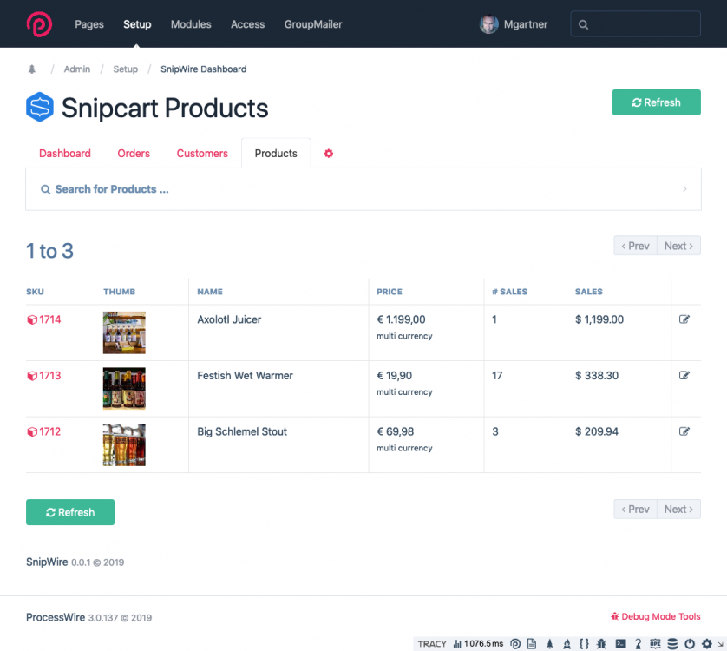
Task: Open the SKU 1712 product link
Action: [44, 431]
